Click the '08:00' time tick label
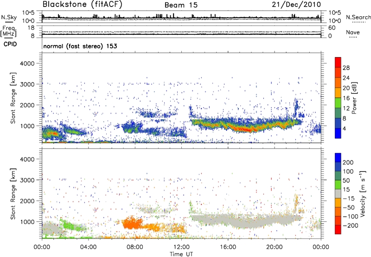Screen dimensions: 371x257 [135, 247]
